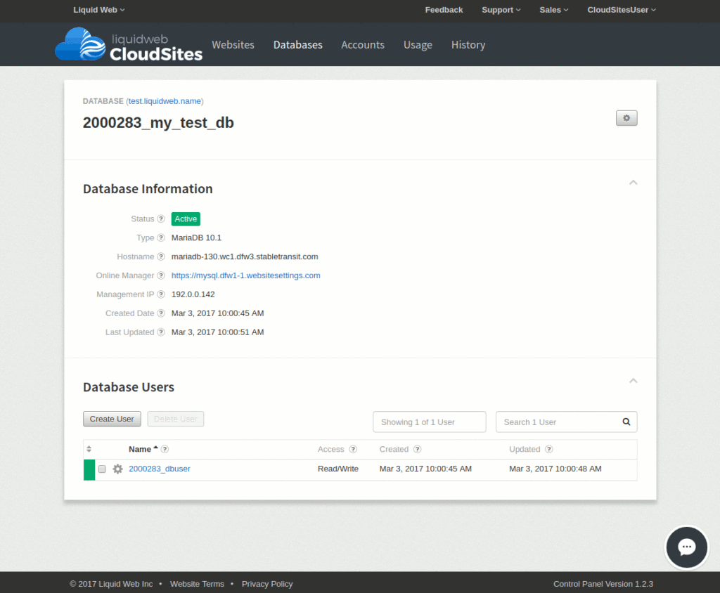Open the 2000283_dbuser user link
The height and width of the screenshot is (593, 720).
[160, 469]
